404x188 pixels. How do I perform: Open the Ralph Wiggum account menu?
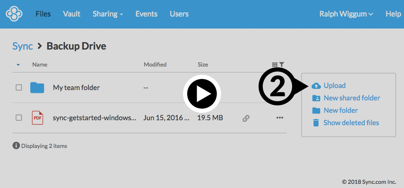(x=346, y=14)
